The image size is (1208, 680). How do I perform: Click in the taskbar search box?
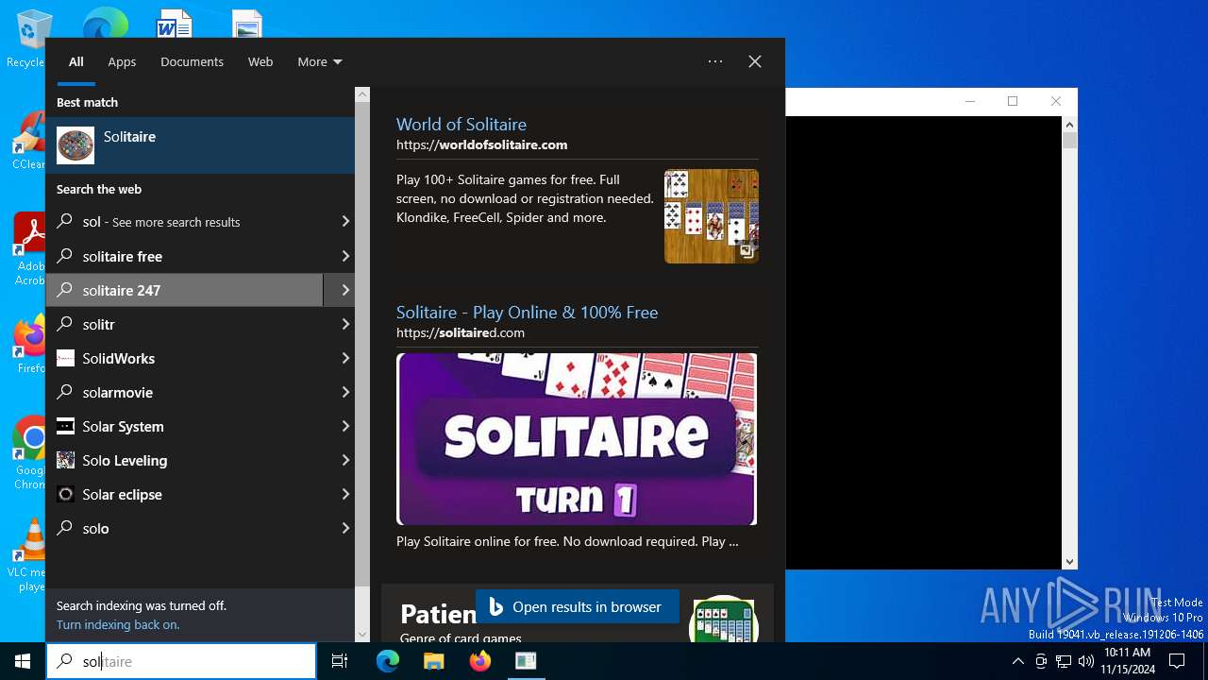click(181, 661)
